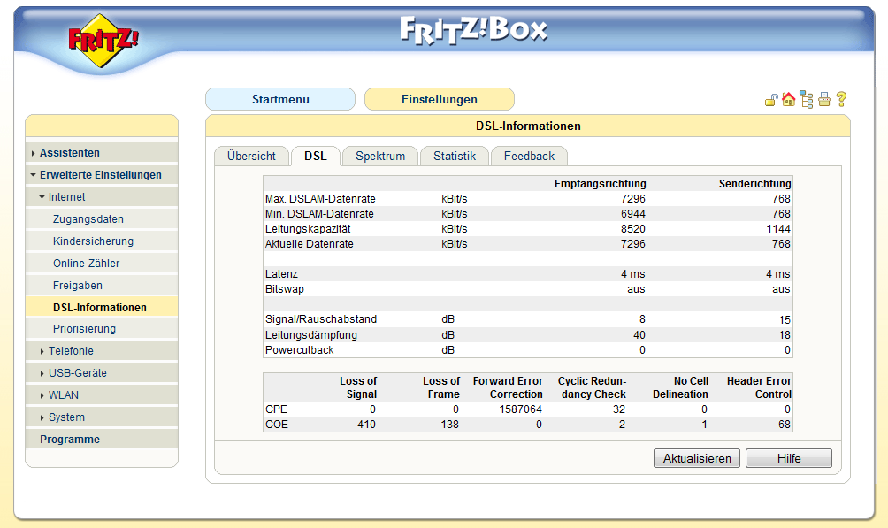The height and width of the screenshot is (528, 888).
Task: Click the DSL-Informationen panel title
Action: pos(528,126)
